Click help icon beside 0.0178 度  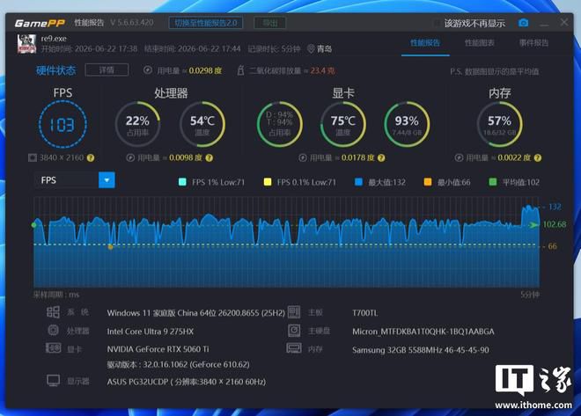(381, 158)
